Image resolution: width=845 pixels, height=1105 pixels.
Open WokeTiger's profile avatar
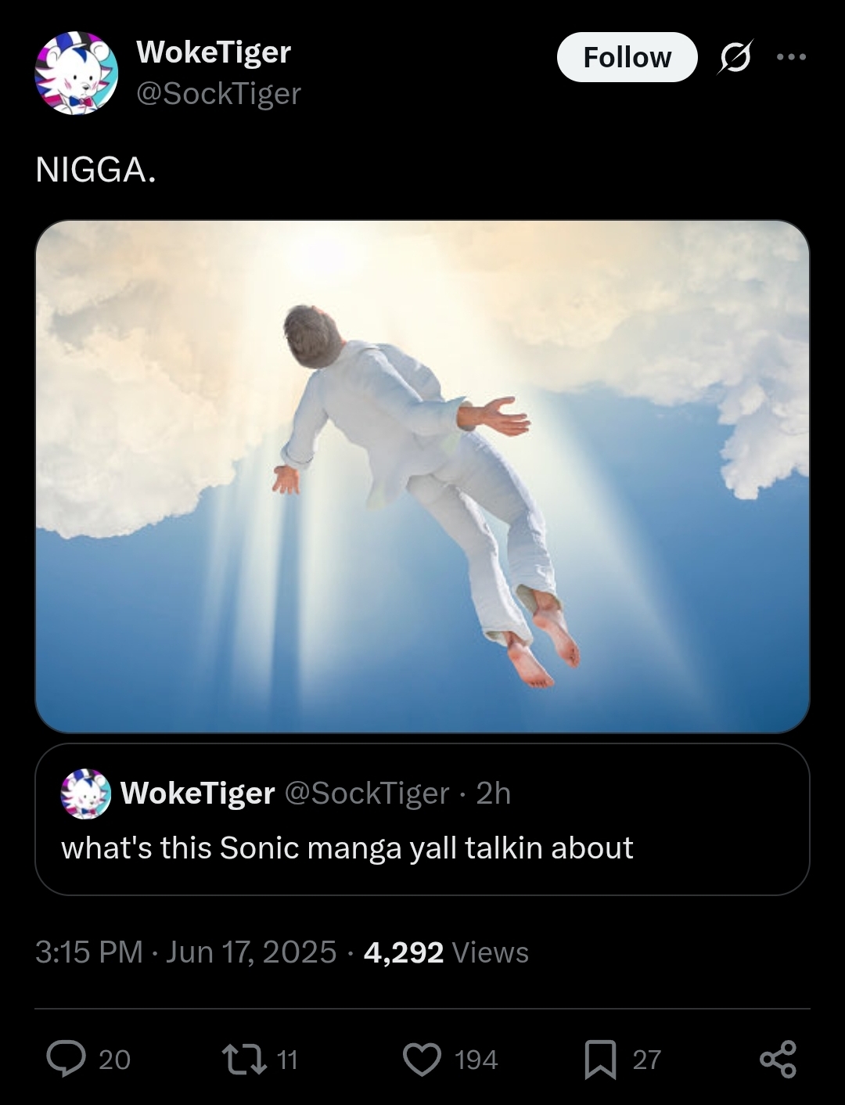(x=76, y=74)
